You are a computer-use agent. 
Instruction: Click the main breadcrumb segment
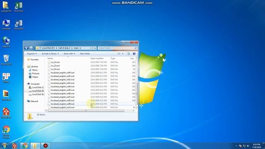(76, 48)
